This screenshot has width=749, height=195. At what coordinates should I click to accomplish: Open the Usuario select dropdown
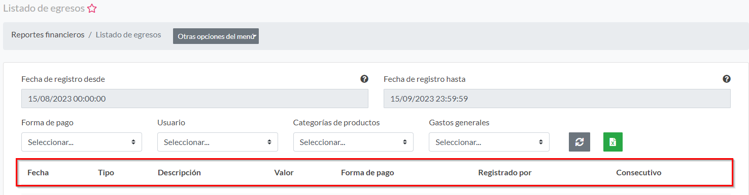click(x=218, y=142)
